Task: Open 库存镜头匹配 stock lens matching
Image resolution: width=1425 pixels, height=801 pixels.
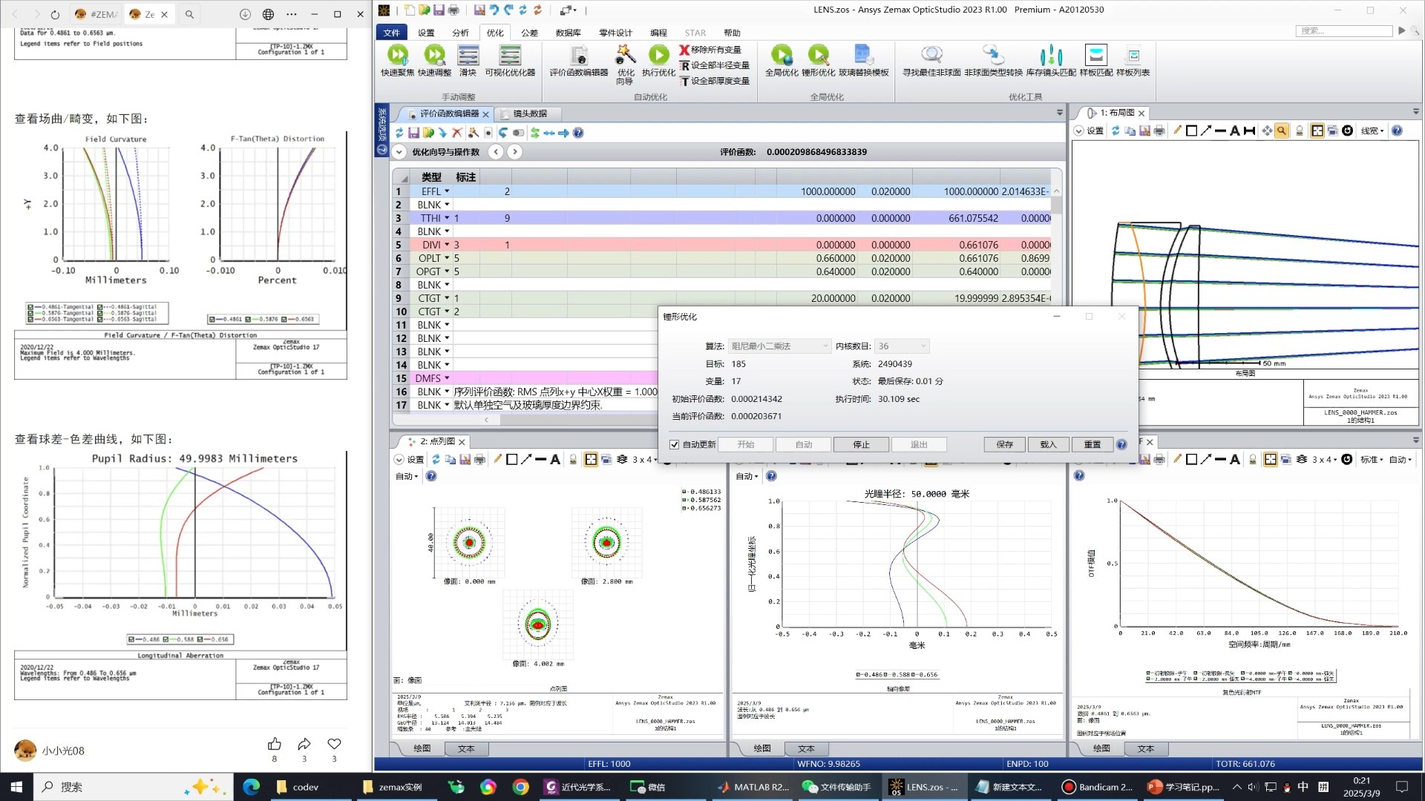Action: tap(1050, 56)
